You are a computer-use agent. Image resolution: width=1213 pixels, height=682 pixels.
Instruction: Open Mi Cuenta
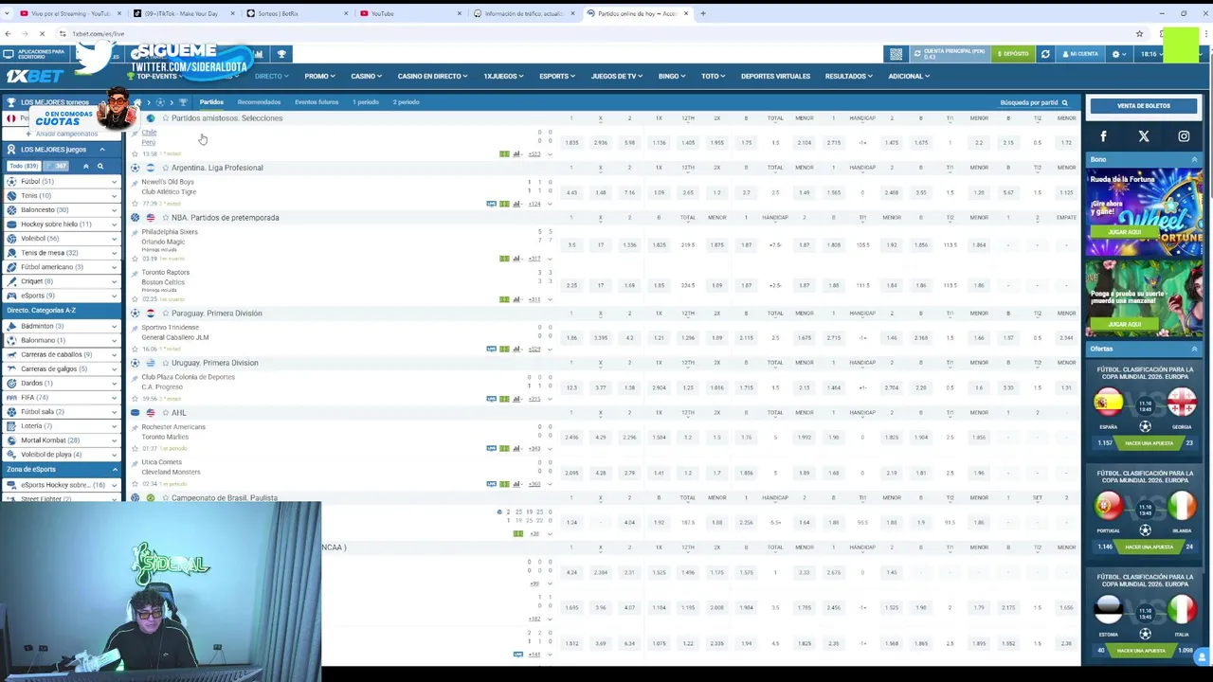point(1080,54)
